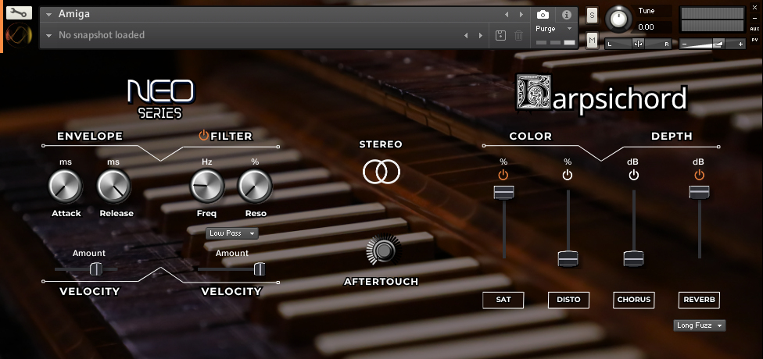
Task: Click the output level meter
Action: click(x=712, y=20)
